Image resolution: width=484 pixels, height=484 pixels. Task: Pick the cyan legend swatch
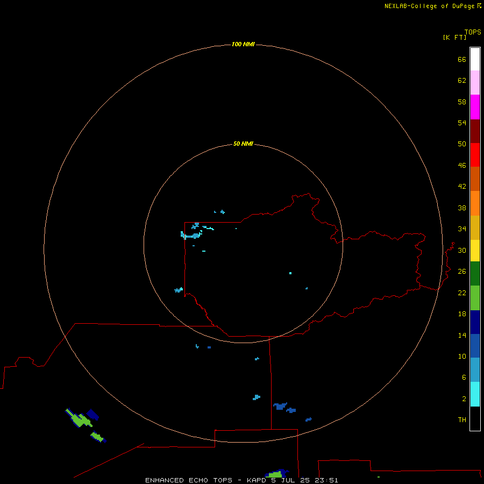(x=475, y=394)
